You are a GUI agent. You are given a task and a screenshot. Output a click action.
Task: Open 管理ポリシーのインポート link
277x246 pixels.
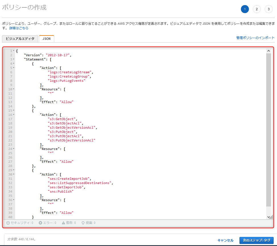click(x=255, y=38)
